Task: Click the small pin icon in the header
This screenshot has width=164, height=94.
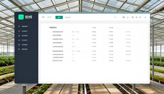Action: pyautogui.click(x=115, y=17)
